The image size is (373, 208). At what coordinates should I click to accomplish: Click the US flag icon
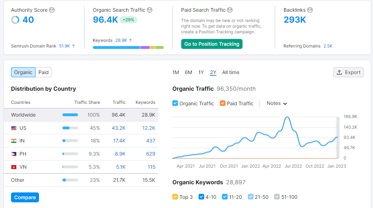click(x=14, y=128)
